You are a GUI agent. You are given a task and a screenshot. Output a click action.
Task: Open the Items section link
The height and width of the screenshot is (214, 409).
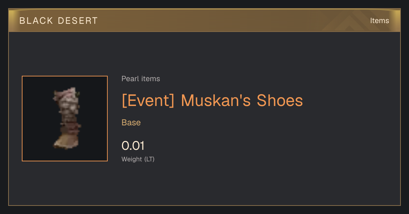point(379,21)
